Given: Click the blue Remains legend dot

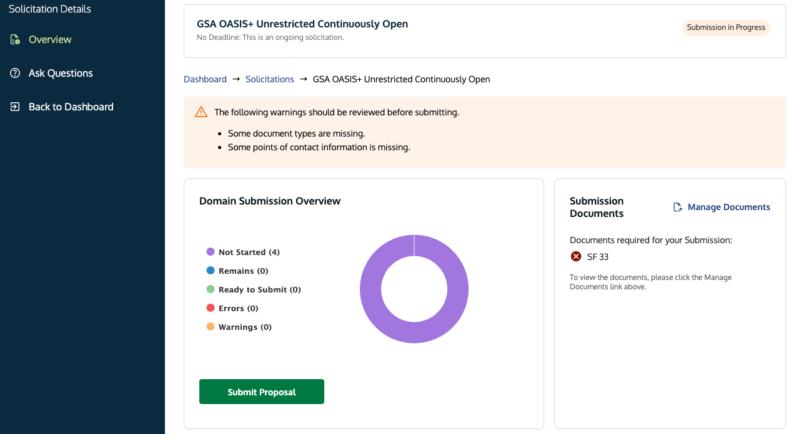Looking at the screenshot, I should point(211,270).
